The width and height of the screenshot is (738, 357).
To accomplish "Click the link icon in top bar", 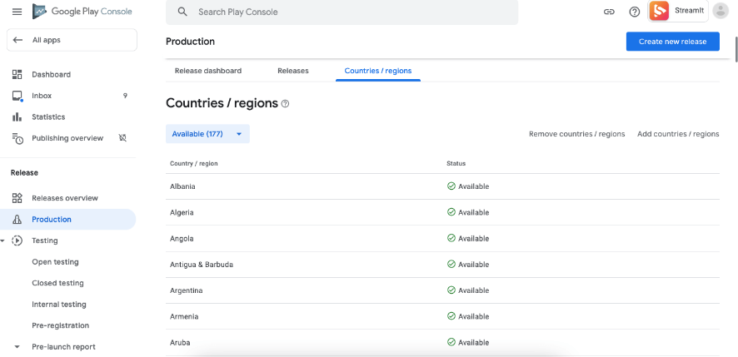I will coord(609,12).
